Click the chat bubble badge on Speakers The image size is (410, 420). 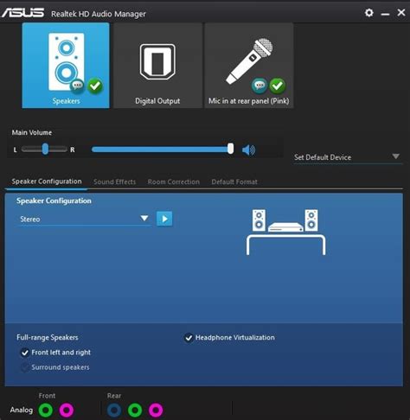[x=77, y=86]
